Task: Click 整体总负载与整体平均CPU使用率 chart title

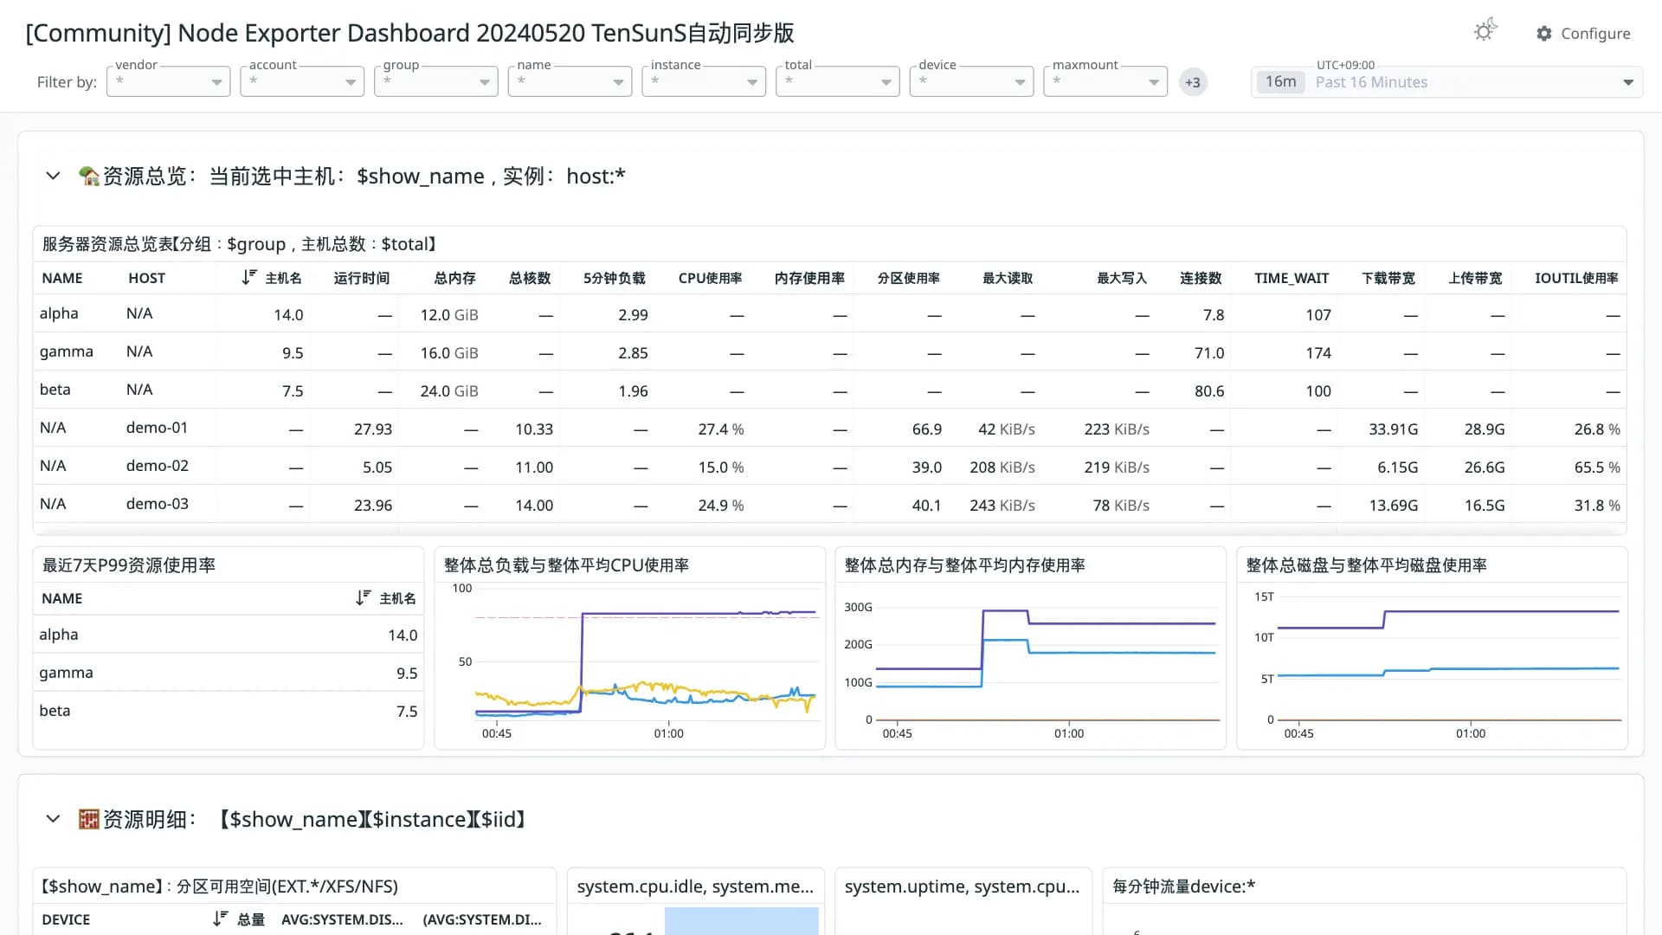Action: tap(566, 565)
